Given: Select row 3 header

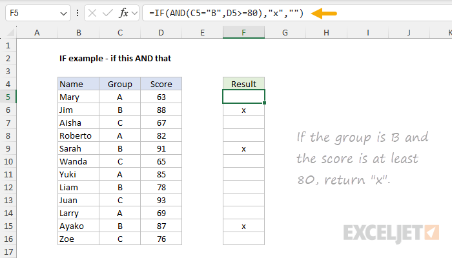Looking at the screenshot, I should (8, 71).
